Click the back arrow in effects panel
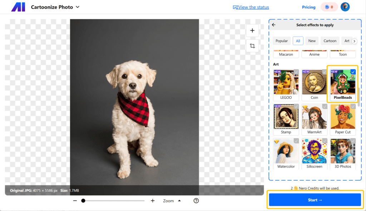The image size is (366, 211). [274, 25]
